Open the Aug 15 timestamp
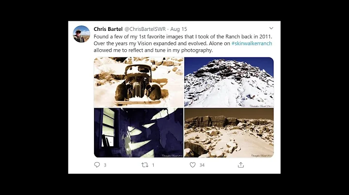 tap(178, 29)
